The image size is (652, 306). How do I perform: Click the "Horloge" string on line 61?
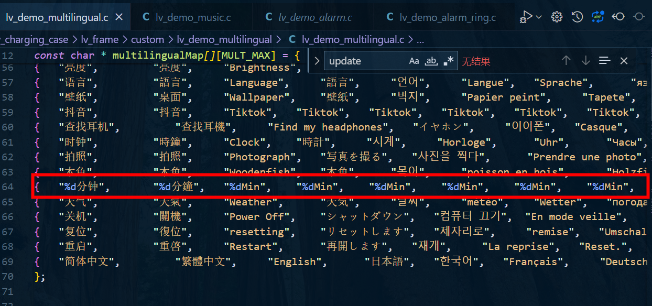[x=464, y=143]
